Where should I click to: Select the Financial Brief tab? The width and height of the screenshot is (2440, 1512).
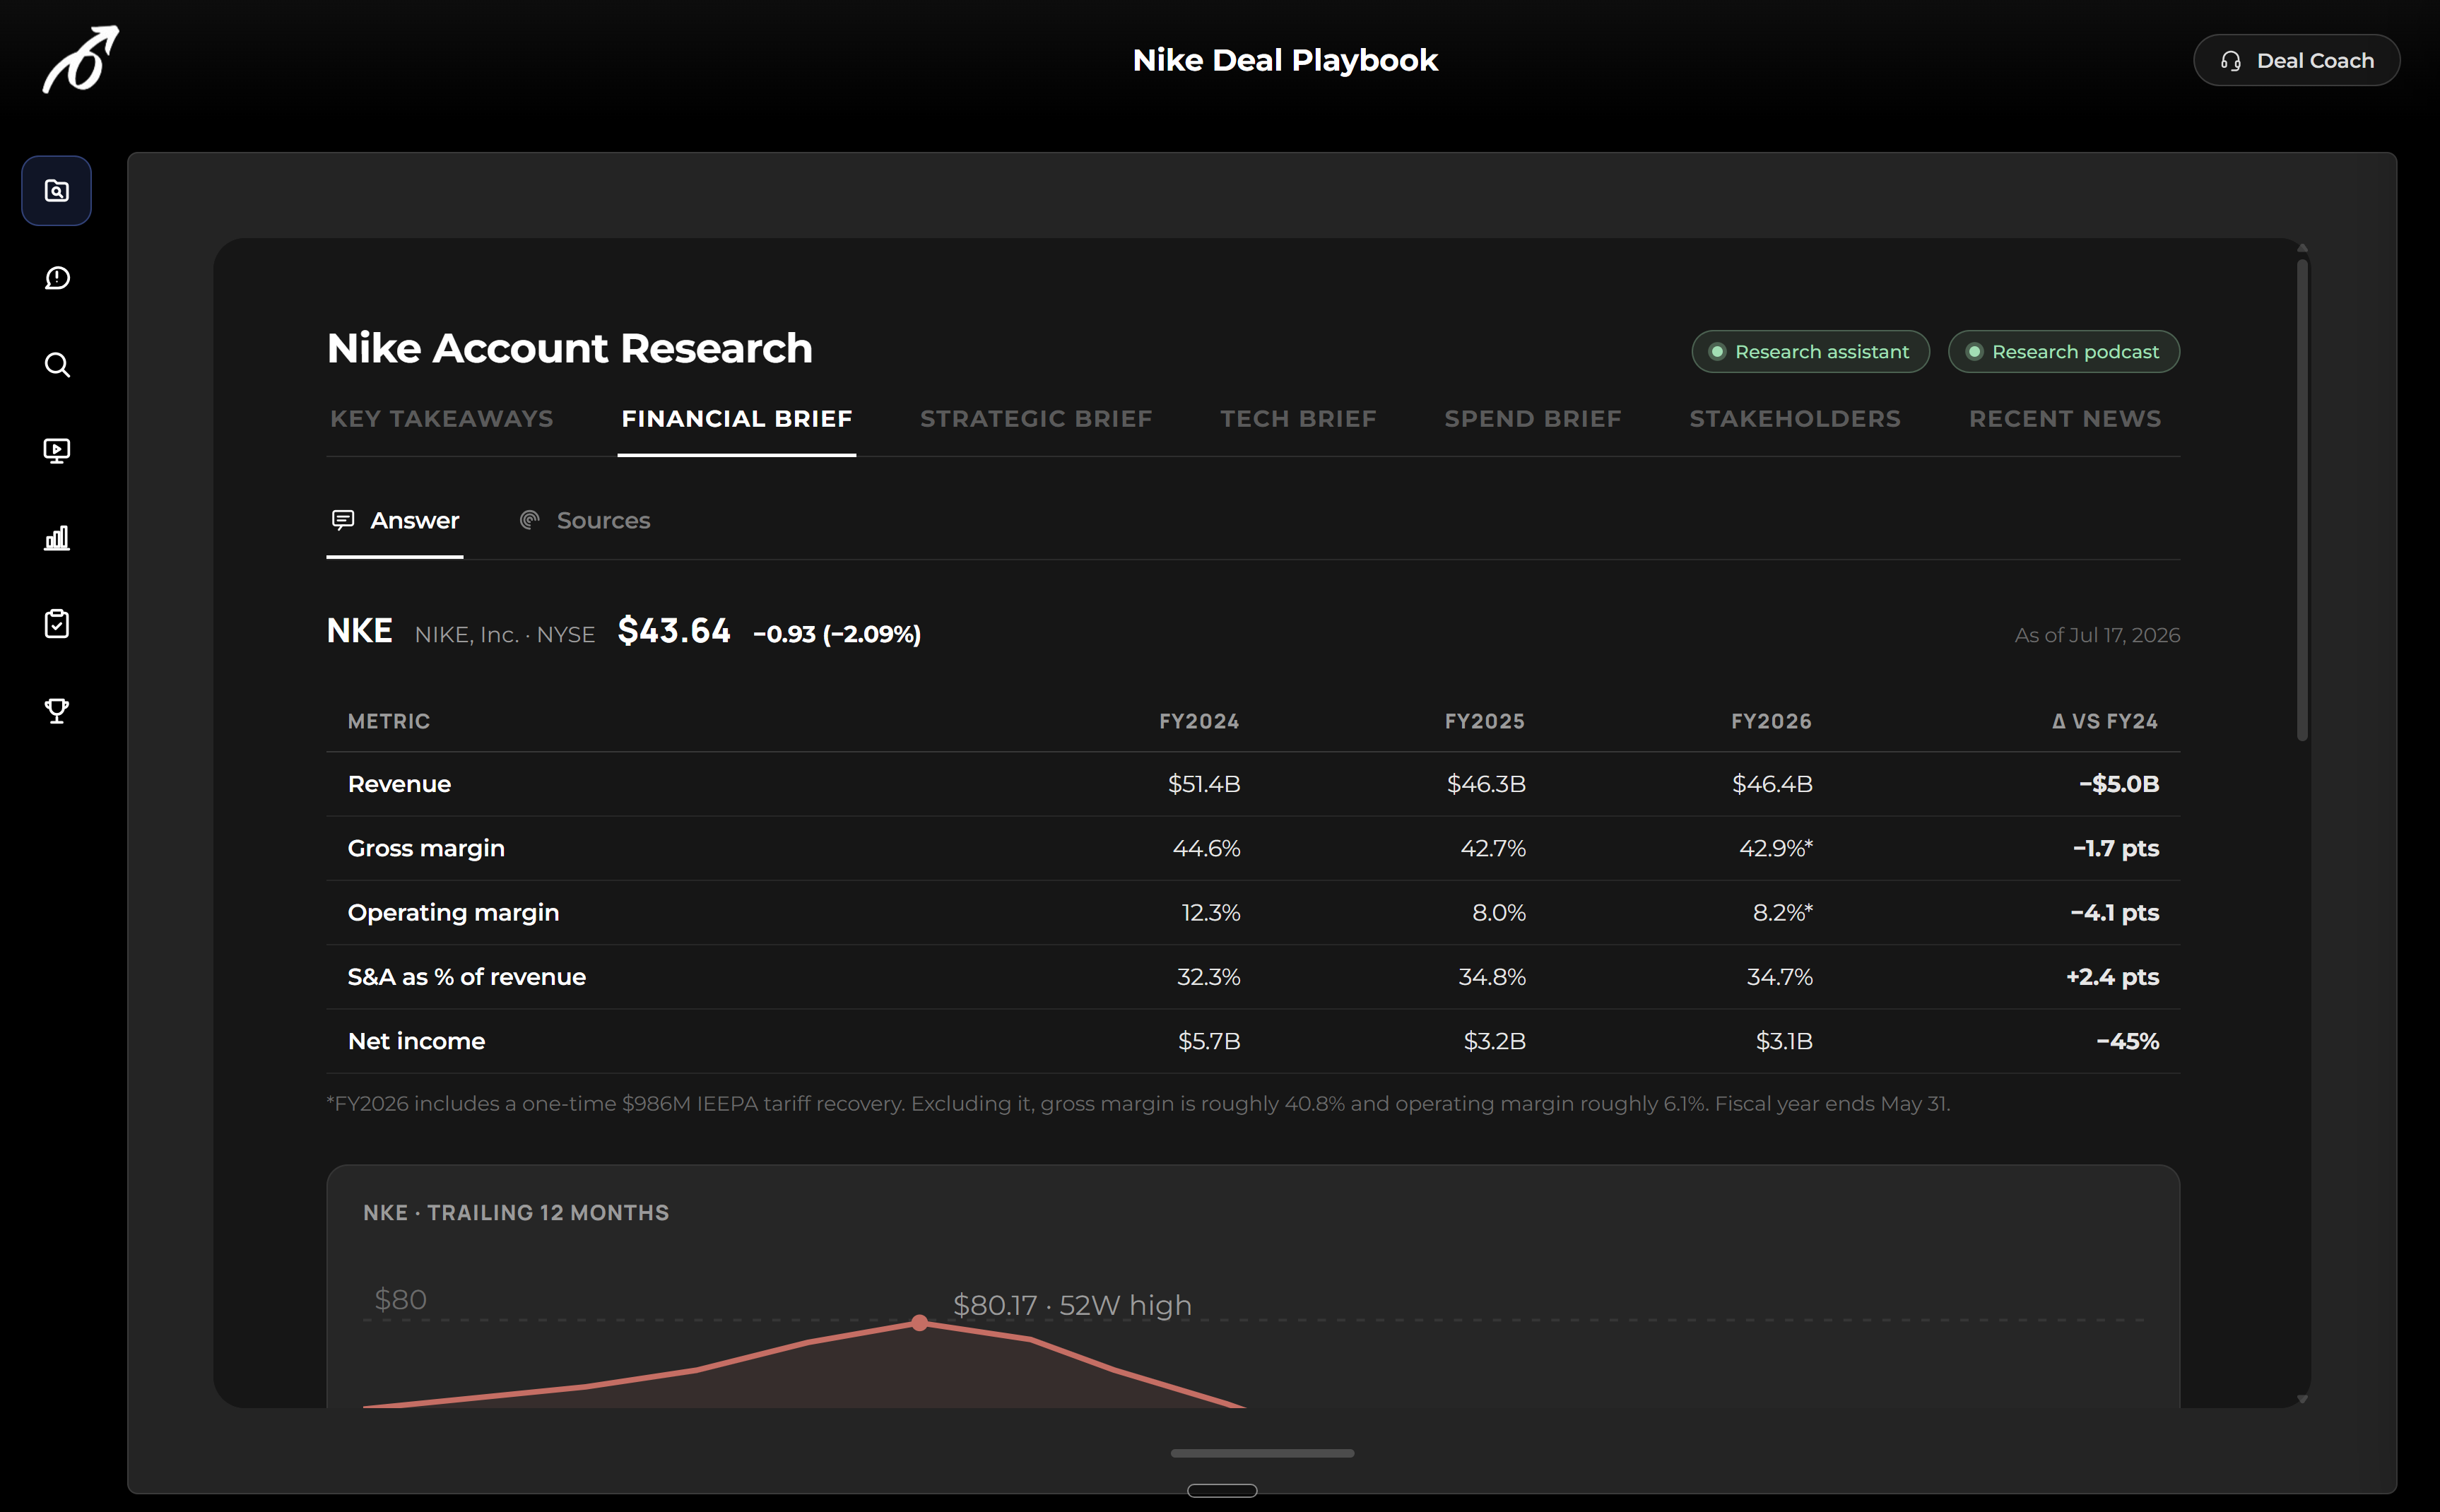click(737, 419)
